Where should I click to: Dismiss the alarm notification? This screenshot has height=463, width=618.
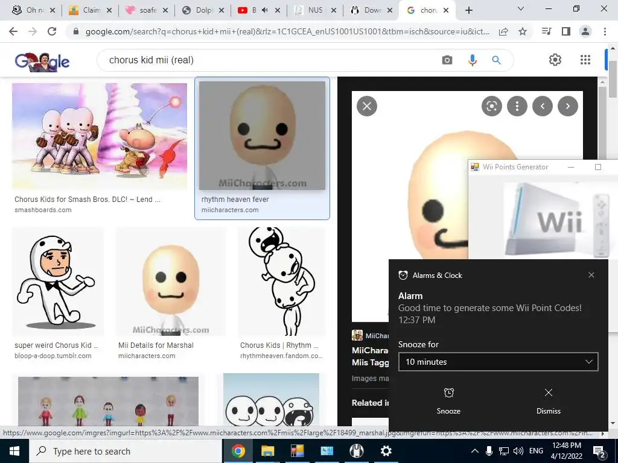548,401
